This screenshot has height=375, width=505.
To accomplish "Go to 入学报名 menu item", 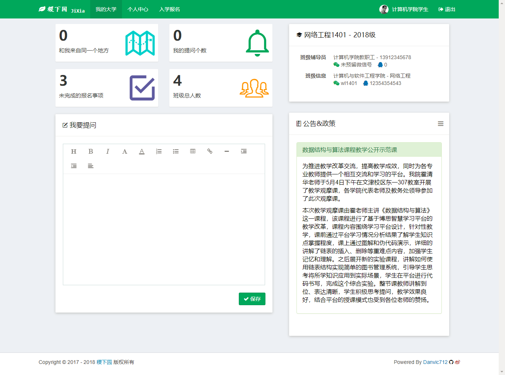I will (x=170, y=9).
